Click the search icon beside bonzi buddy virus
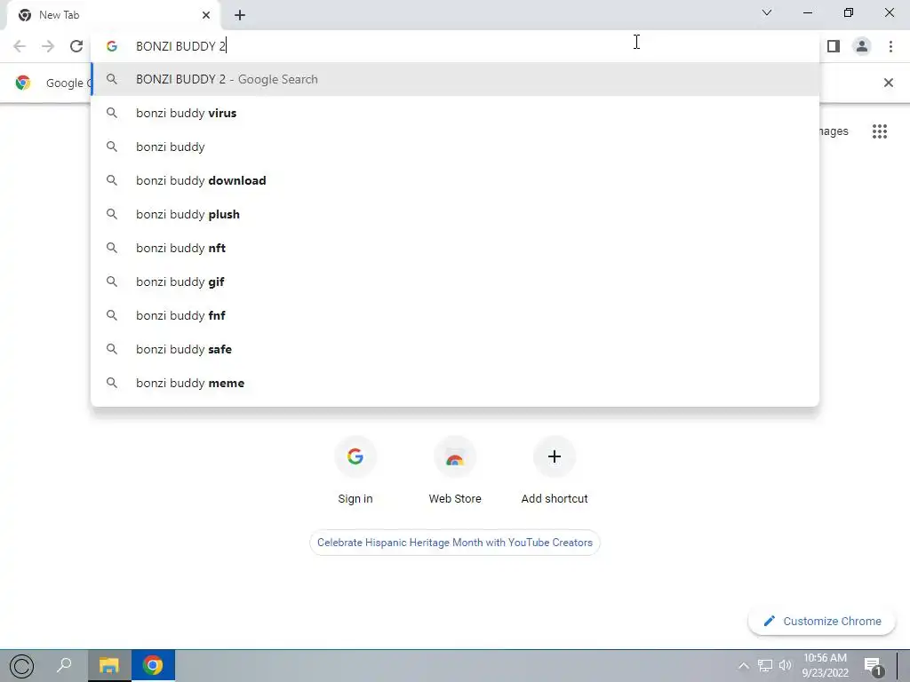The height and width of the screenshot is (682, 910). pos(112,113)
